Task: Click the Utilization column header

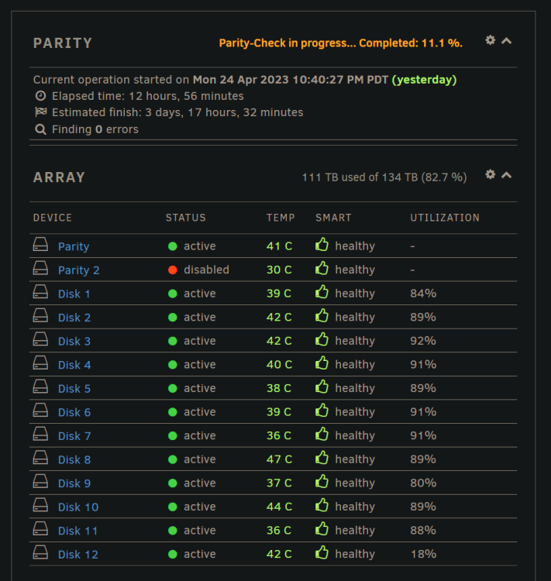Action: [x=445, y=218]
